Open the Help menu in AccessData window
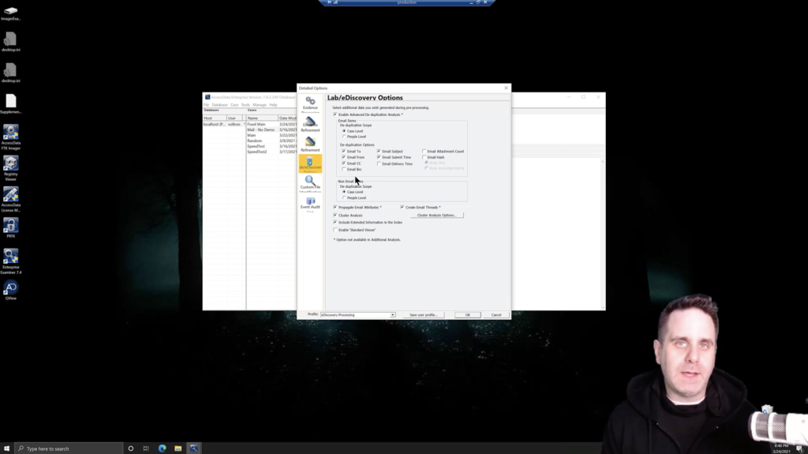 273,105
